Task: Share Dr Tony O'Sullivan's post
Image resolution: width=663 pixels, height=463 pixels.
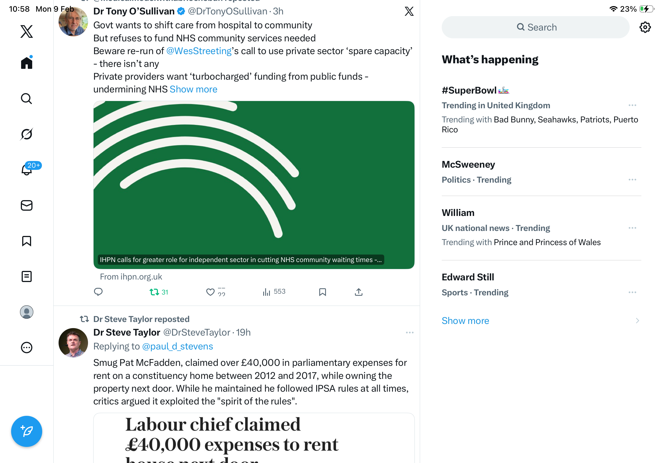Action: click(359, 292)
